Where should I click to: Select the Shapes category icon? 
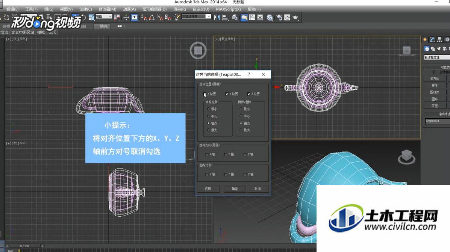(x=433, y=49)
